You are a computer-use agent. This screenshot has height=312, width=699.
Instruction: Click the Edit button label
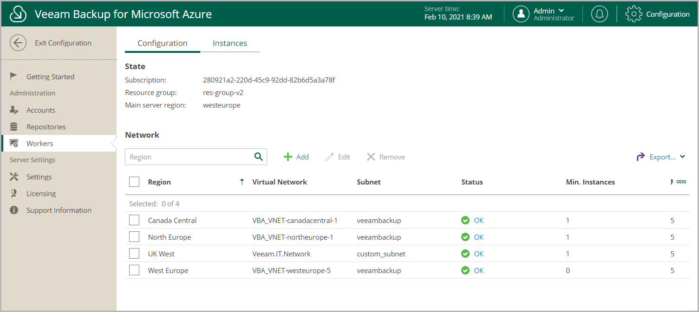344,157
